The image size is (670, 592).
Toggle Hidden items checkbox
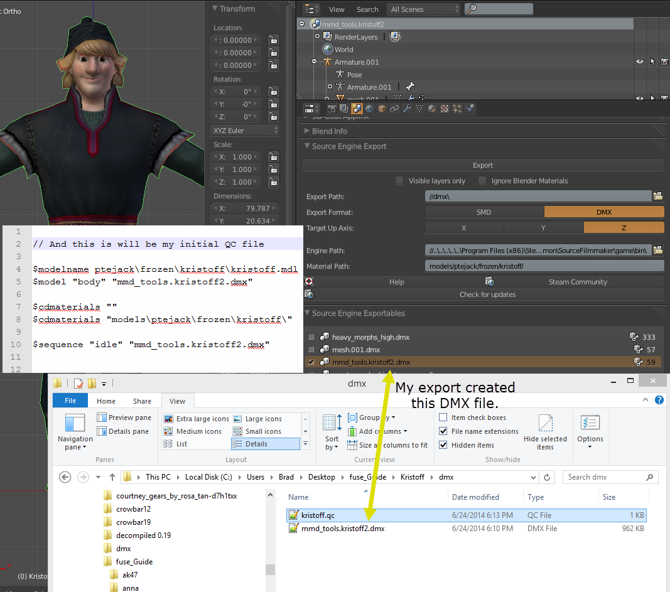[443, 444]
